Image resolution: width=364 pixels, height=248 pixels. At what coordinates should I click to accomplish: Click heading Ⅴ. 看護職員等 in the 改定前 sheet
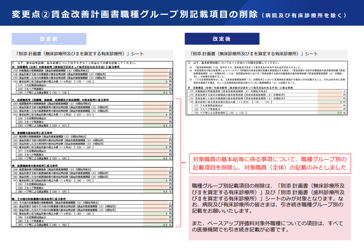pos(60,100)
